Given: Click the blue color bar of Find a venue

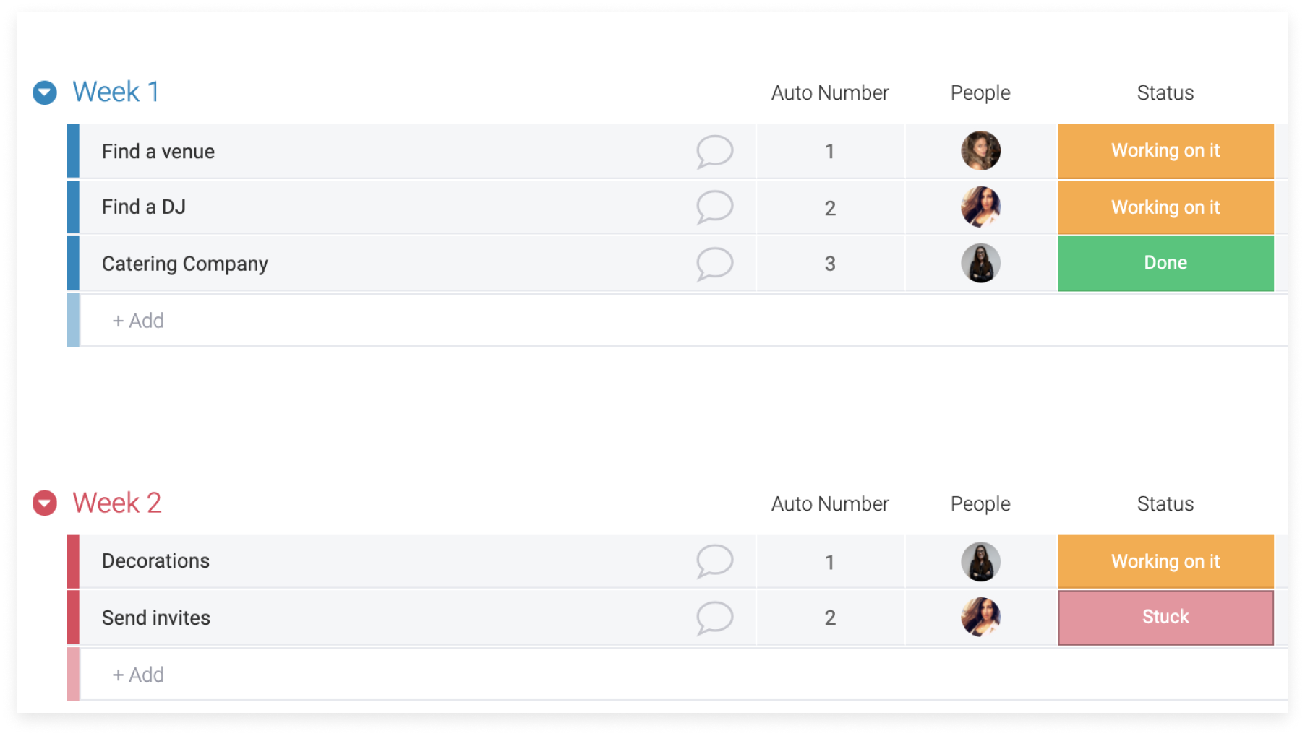Looking at the screenshot, I should pos(73,151).
